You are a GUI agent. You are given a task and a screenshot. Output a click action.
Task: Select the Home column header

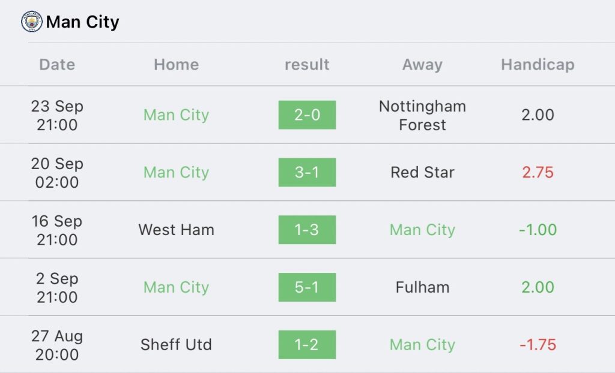176,65
